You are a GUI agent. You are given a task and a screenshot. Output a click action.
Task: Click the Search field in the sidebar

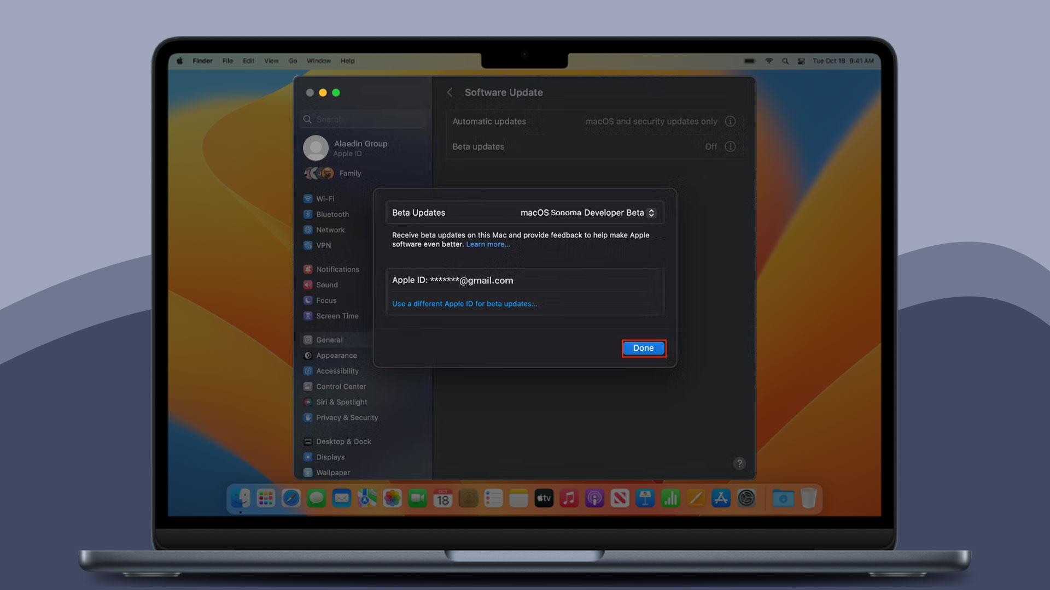point(363,119)
